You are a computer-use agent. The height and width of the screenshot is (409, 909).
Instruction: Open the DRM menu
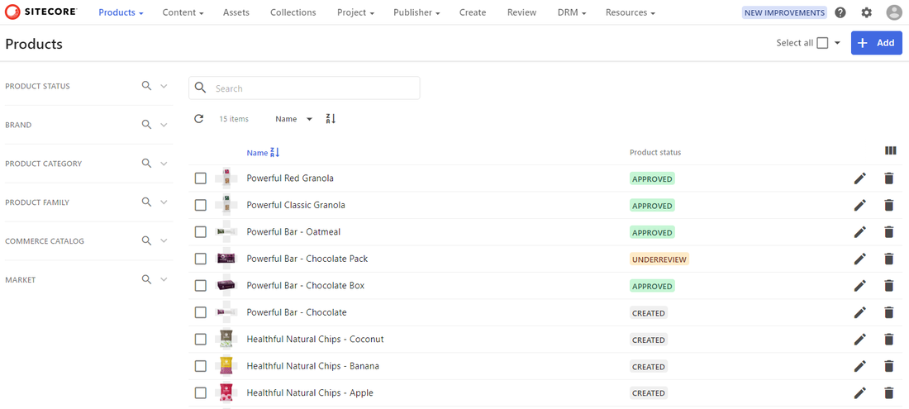pos(572,12)
